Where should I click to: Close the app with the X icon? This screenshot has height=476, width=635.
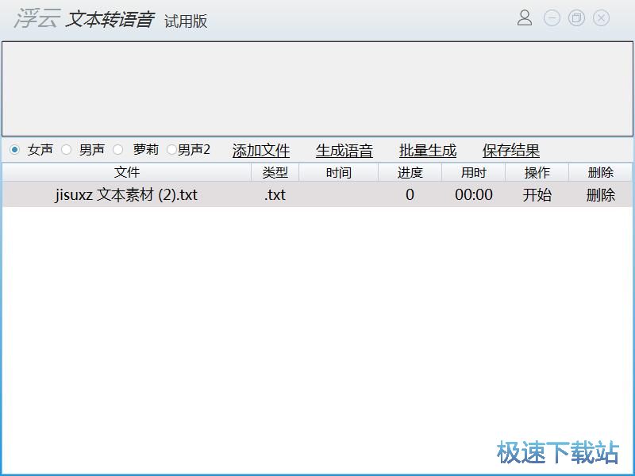tap(601, 18)
